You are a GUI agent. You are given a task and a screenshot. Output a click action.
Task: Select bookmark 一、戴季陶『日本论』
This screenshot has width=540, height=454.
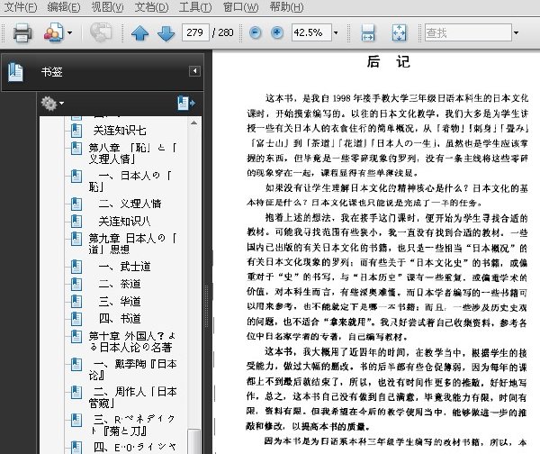tap(133, 369)
